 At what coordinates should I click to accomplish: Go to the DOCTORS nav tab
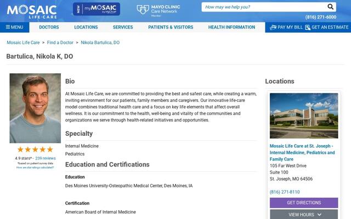49,27
